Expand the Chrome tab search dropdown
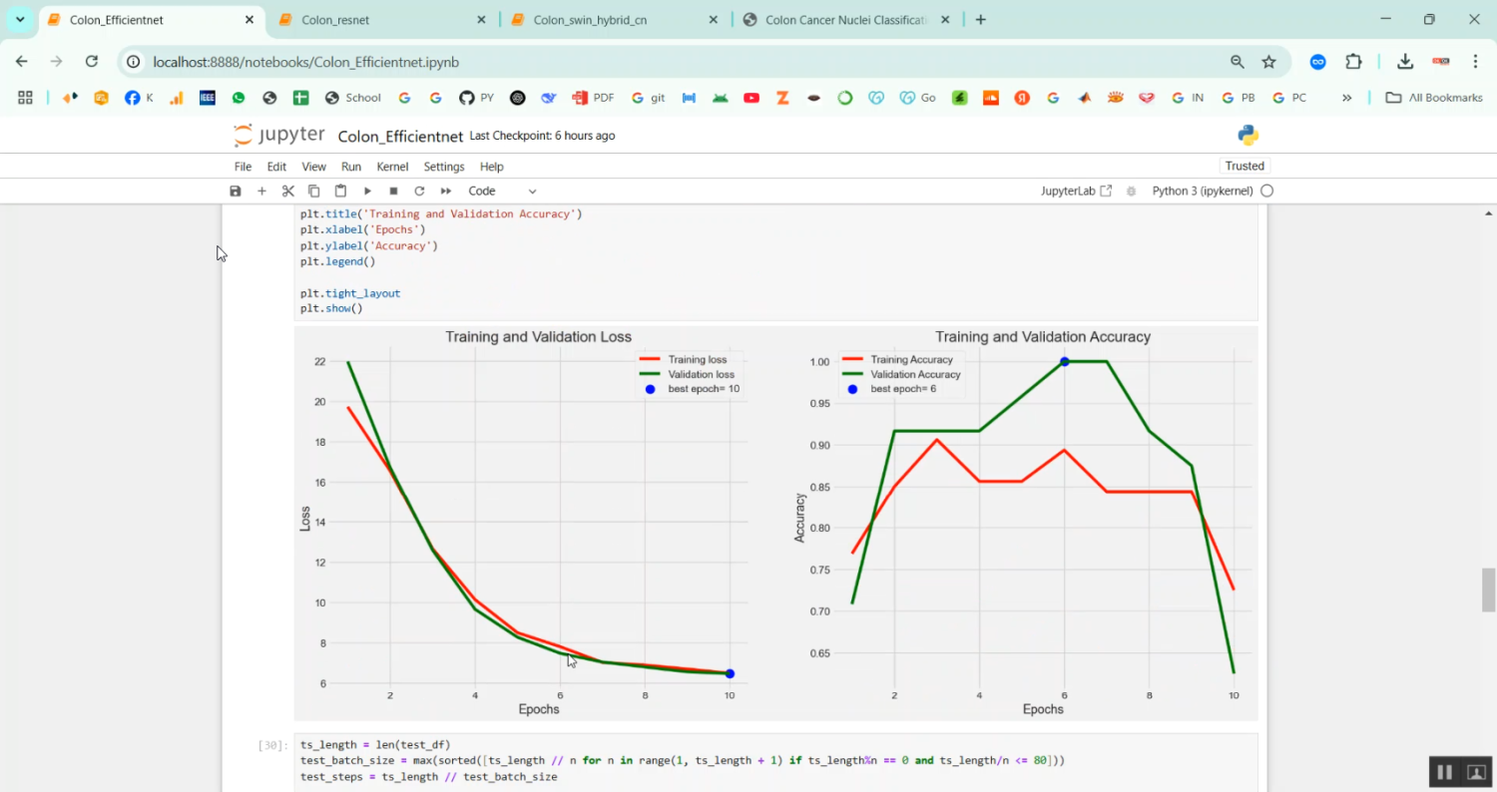This screenshot has width=1497, height=792. (20, 20)
